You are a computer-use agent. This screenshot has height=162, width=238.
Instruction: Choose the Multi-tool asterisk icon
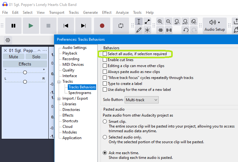tap(147, 30)
